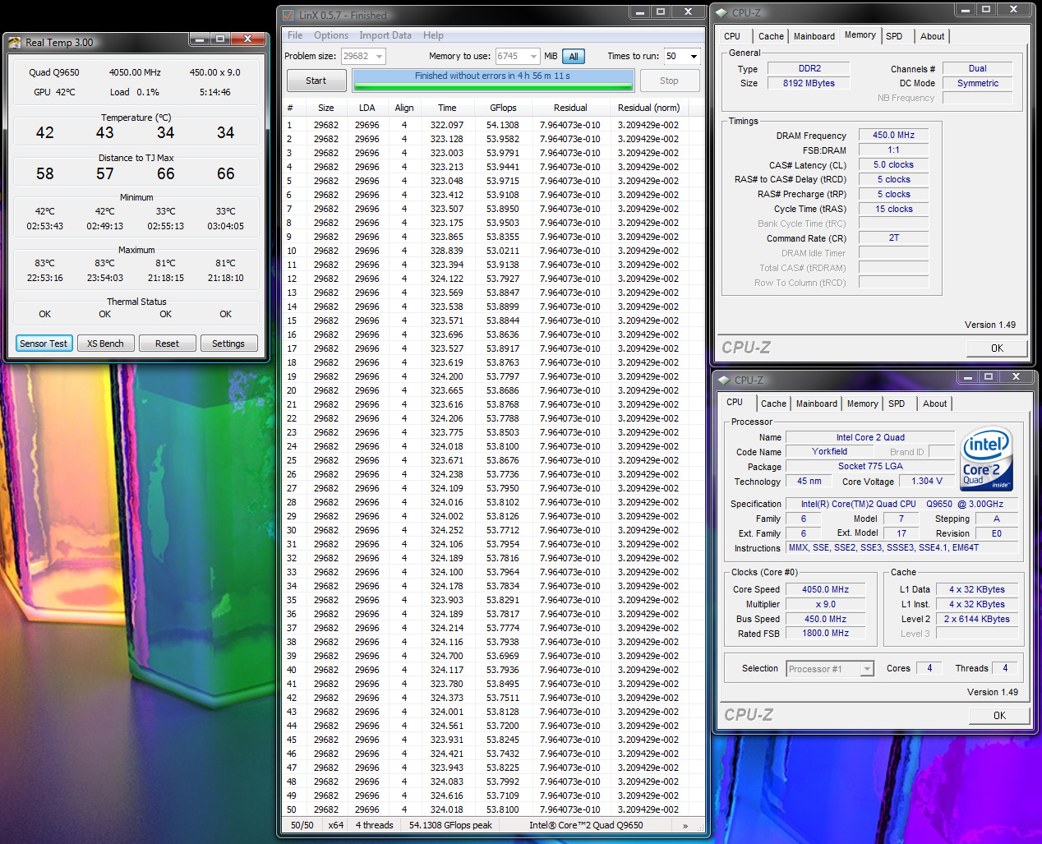This screenshot has height=844, width=1042.
Task: Click the Size column header
Action: click(325, 108)
